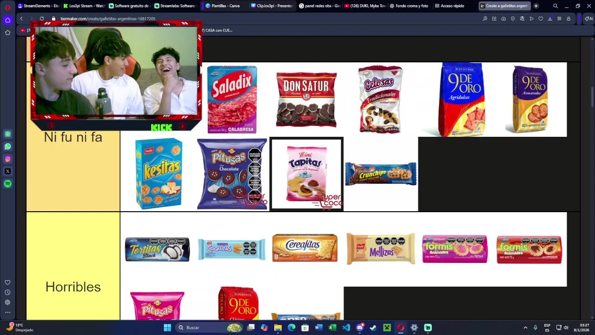
Task: Click the mini Pitusas Chocolate bag
Action: (x=232, y=174)
